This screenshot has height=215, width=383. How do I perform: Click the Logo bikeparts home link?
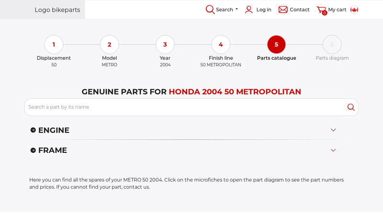pos(57,10)
